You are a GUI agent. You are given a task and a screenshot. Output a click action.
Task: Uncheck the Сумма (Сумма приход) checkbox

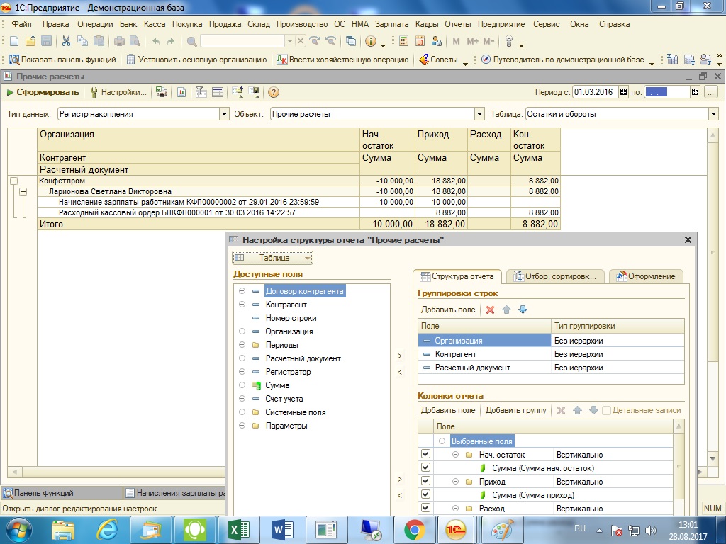pyautogui.click(x=425, y=495)
